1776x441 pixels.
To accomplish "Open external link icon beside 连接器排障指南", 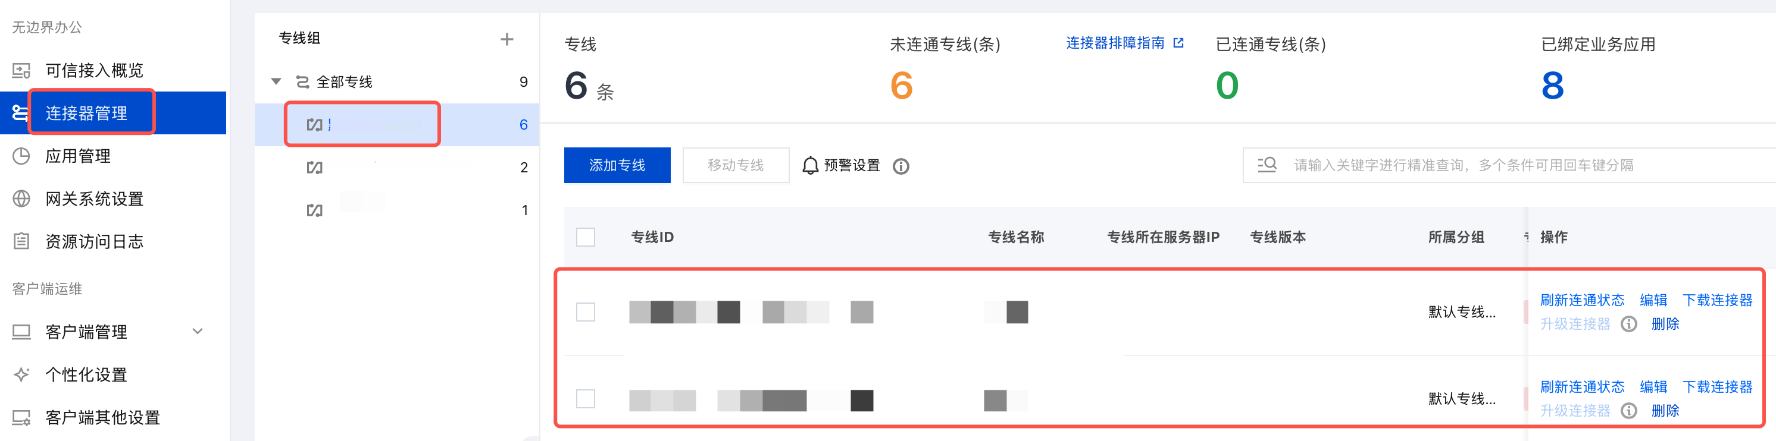I will tap(1178, 43).
